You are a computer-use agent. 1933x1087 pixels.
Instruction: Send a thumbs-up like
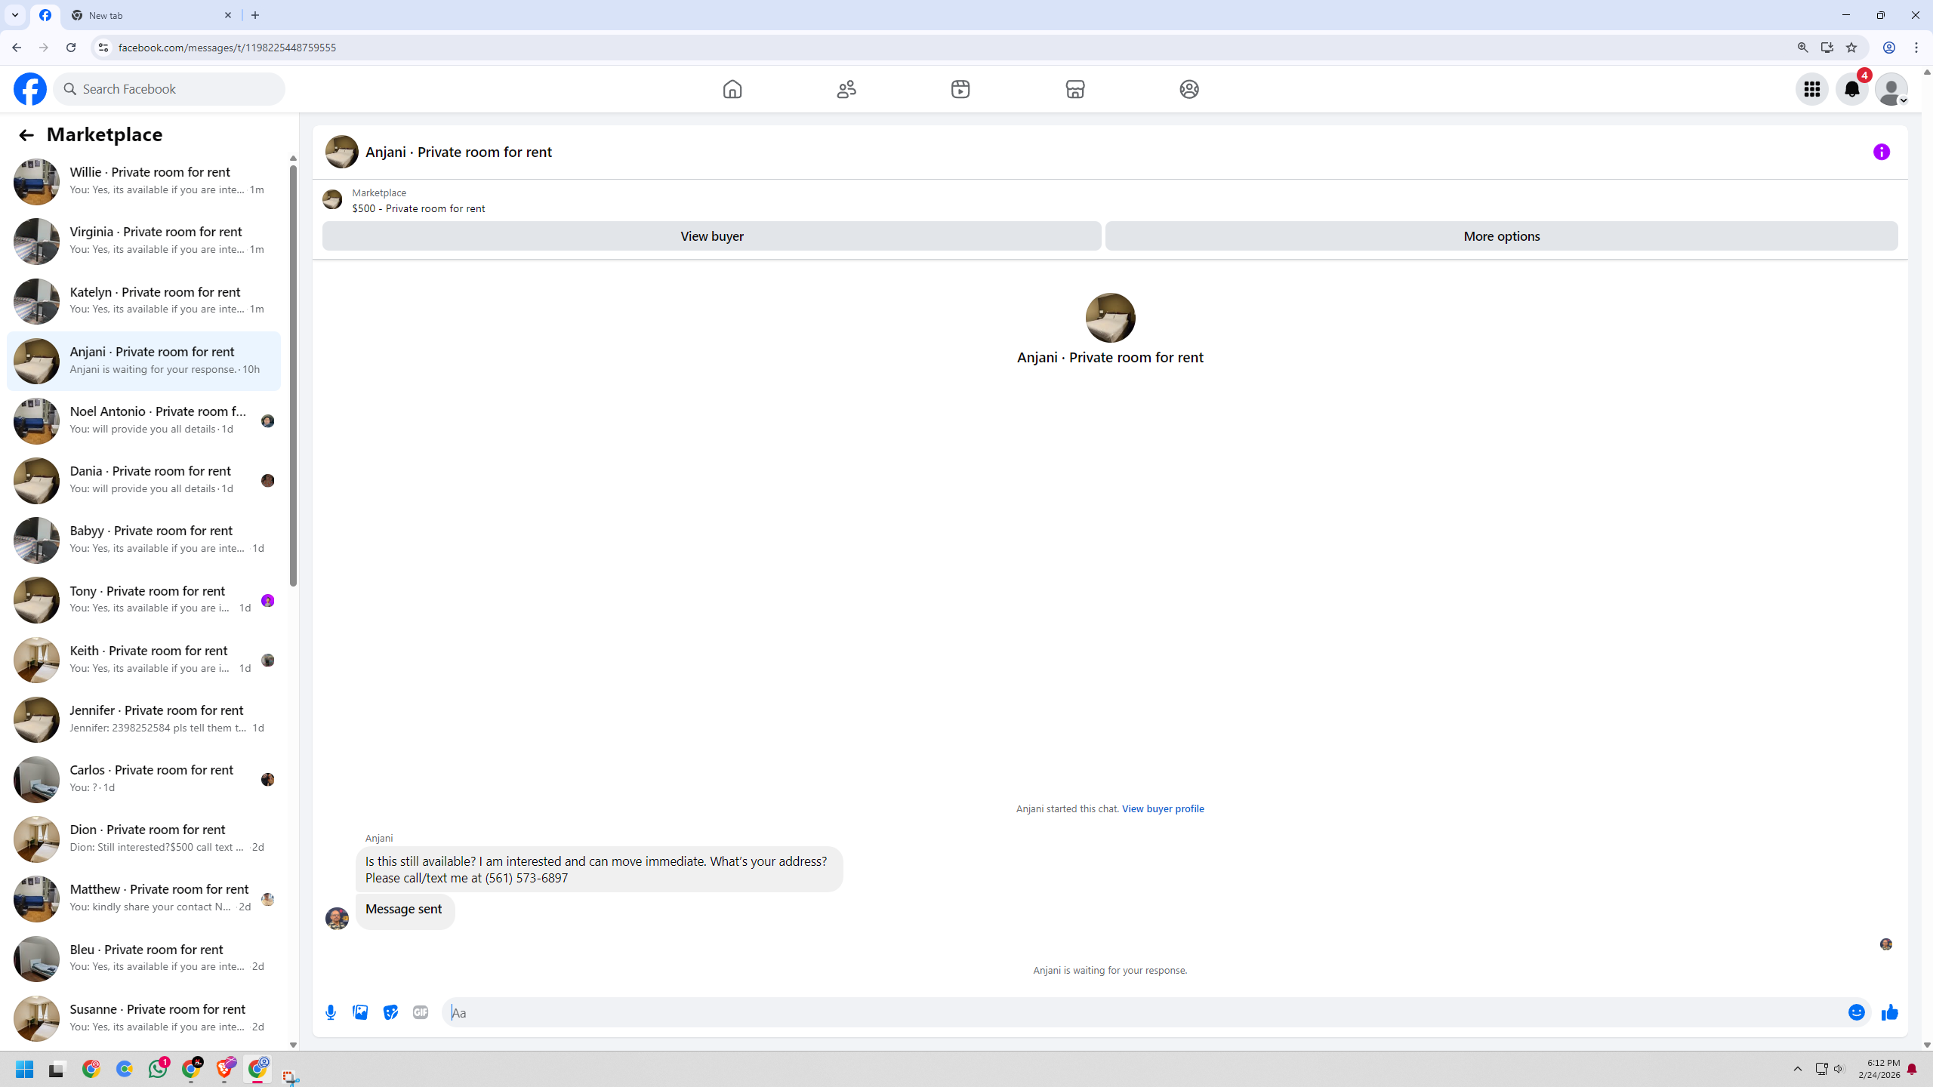click(1889, 1012)
